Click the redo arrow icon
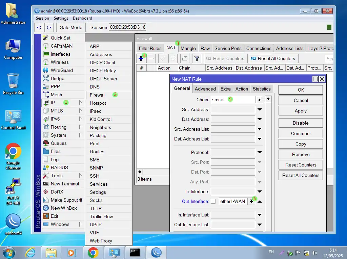 point(49,27)
